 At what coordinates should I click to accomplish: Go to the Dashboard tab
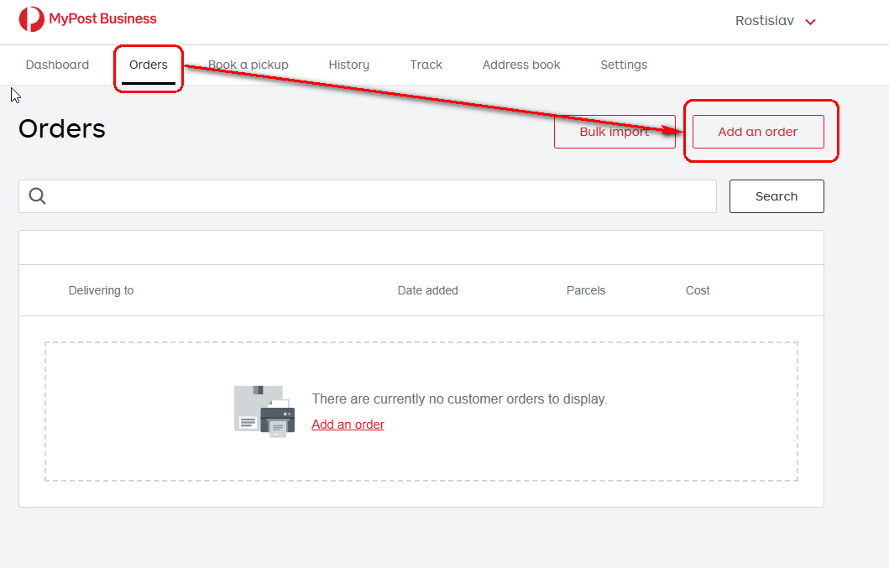(57, 65)
